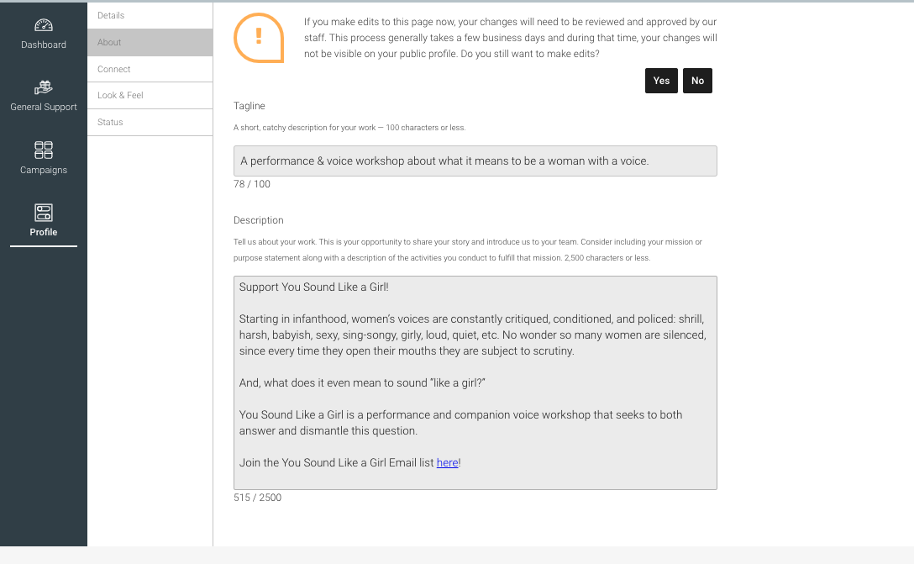The width and height of the screenshot is (914, 564).
Task: Open the Status tab
Action: click(150, 123)
